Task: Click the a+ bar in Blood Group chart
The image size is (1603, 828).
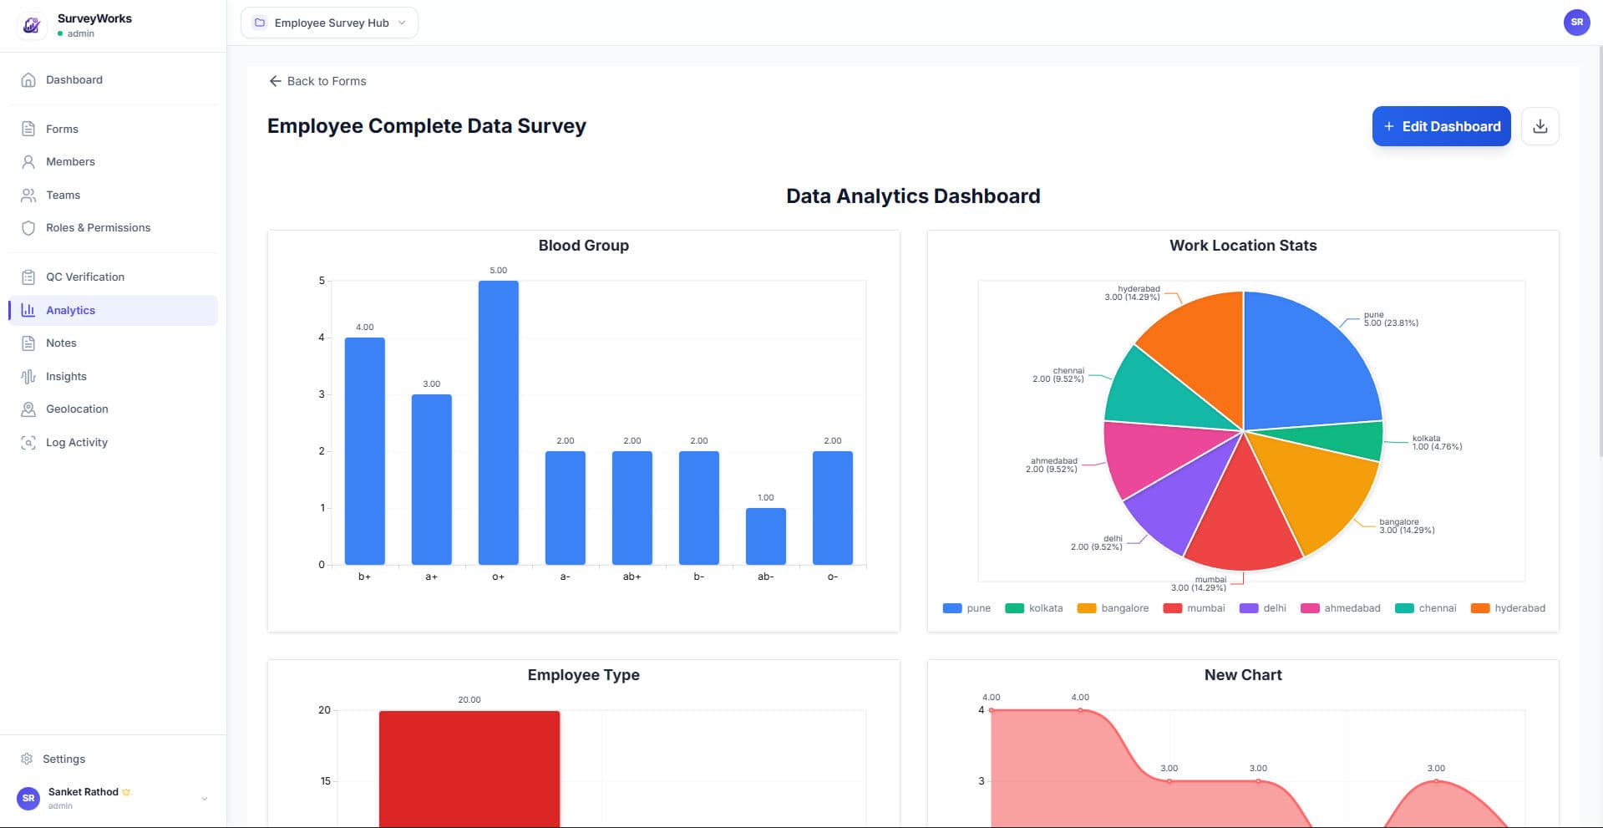Action: (x=432, y=480)
